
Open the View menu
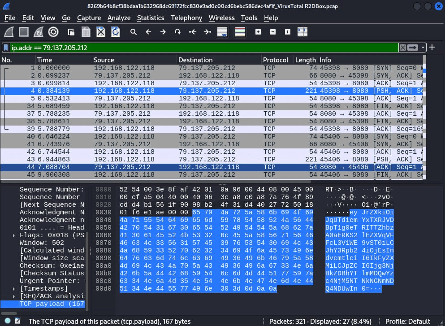[x=48, y=18]
